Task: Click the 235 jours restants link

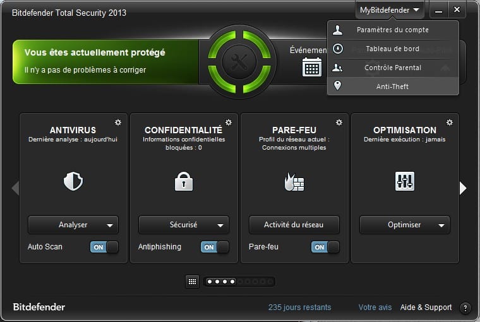Action: tap(300, 307)
